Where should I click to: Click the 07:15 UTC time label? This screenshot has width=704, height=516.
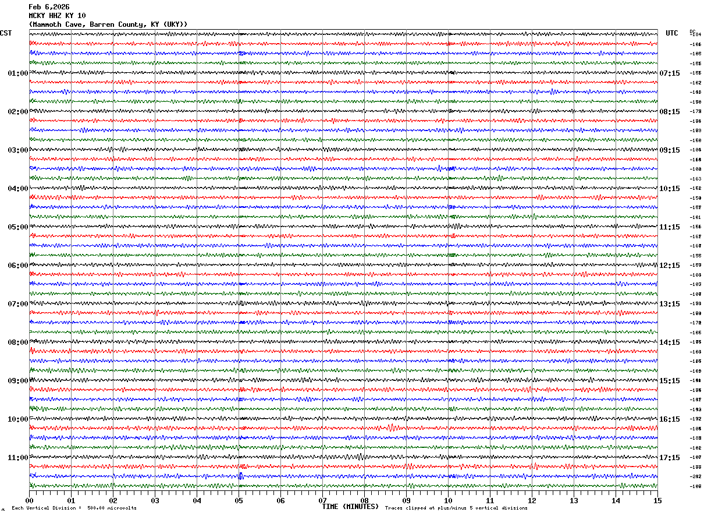point(670,73)
